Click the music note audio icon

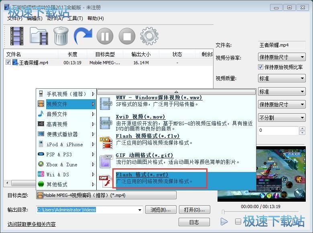(x=41, y=114)
